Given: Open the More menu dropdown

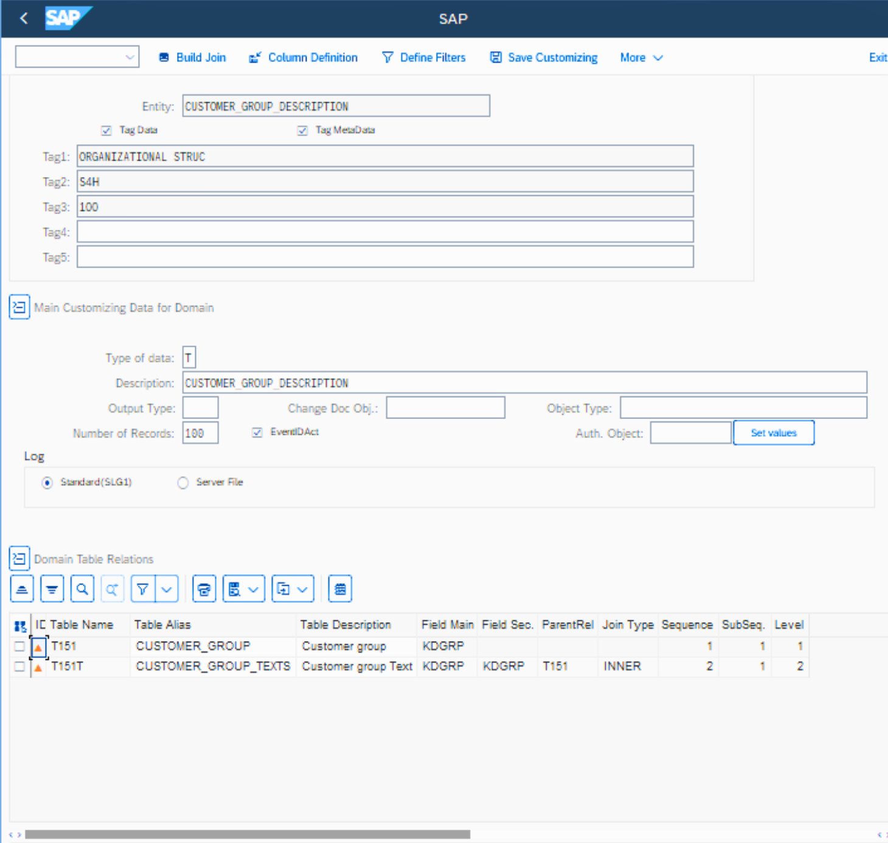Looking at the screenshot, I should (641, 58).
